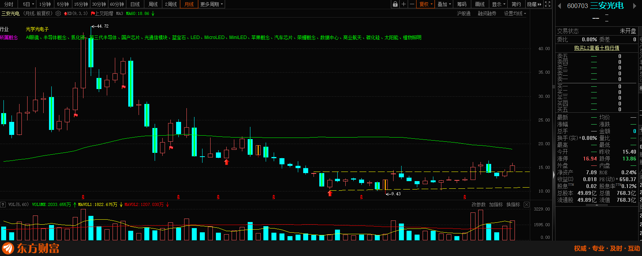Open chart settings gear icon
Viewport: 642px width, 256px height.
pyautogui.click(x=58, y=13)
